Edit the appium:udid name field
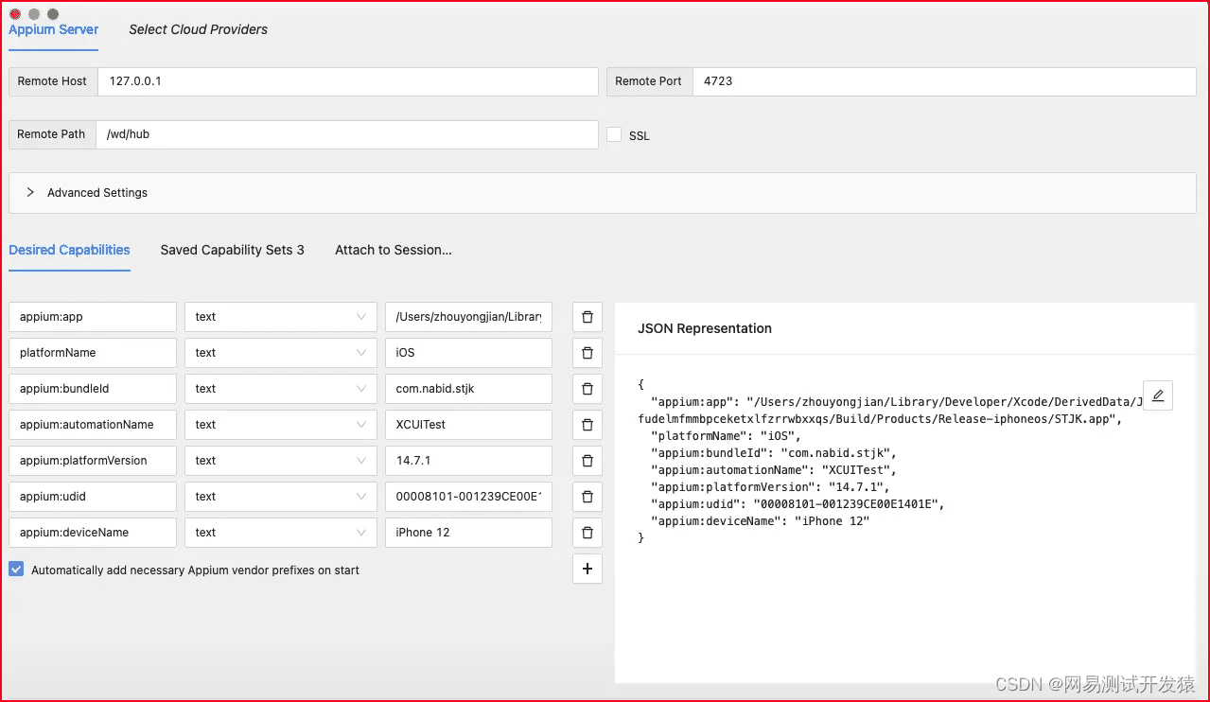This screenshot has width=1210, height=702. point(93,497)
